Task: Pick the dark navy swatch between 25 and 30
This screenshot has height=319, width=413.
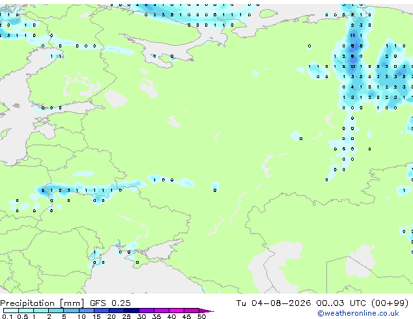Action: point(132,311)
